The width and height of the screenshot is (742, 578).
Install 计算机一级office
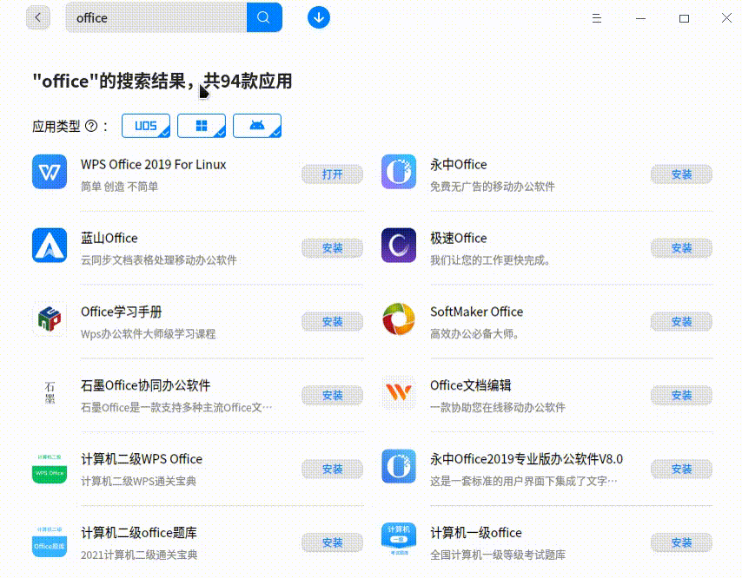[x=681, y=543]
